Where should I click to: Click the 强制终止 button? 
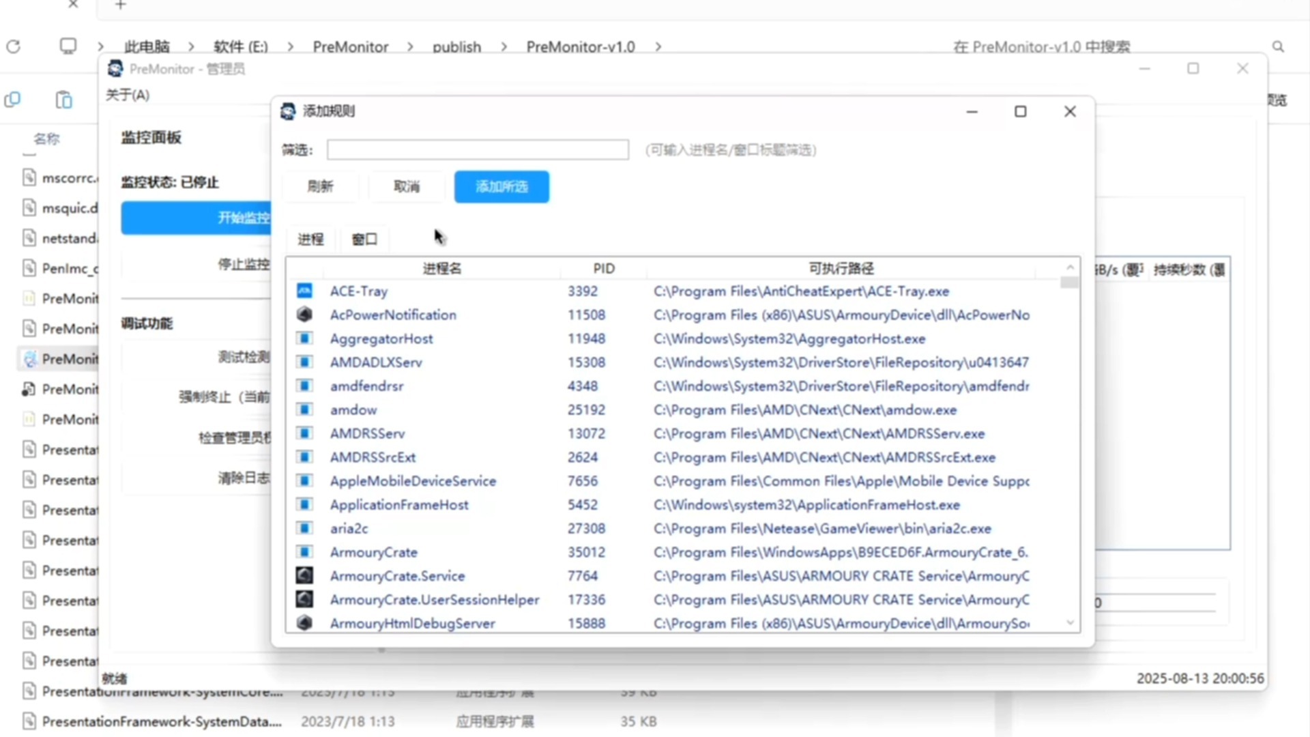[196, 396]
